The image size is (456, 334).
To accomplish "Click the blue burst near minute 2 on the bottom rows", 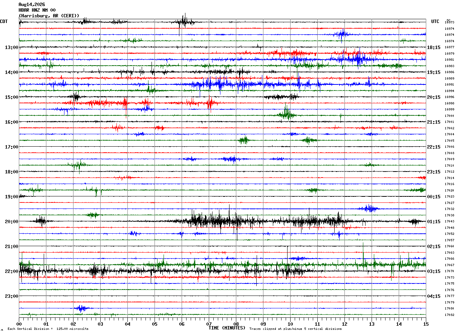I will click(x=81, y=308).
